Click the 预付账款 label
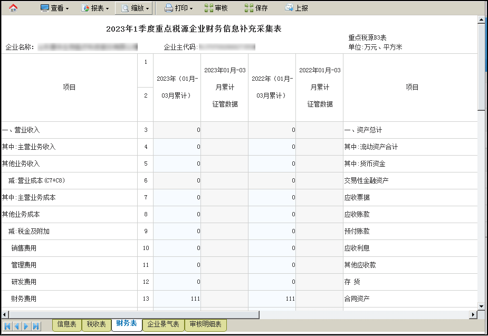 (357, 231)
